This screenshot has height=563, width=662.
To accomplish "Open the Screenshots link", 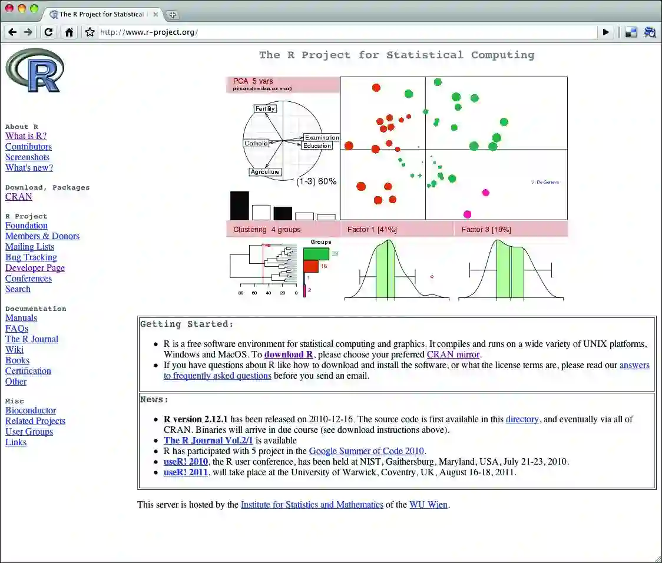I will pyautogui.click(x=27, y=157).
